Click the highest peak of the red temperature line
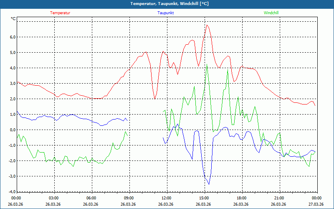Image resolution: width=334 pixels, height=209 pixels. [x=207, y=25]
